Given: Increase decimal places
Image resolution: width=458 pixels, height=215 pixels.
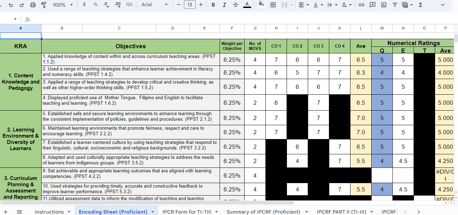Looking at the screenshot, I should [118, 5].
